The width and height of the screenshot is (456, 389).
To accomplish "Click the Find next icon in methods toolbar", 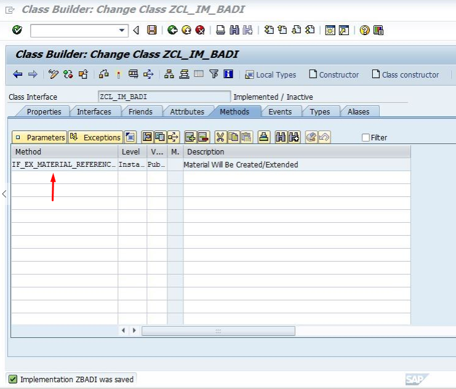I will click(x=294, y=137).
